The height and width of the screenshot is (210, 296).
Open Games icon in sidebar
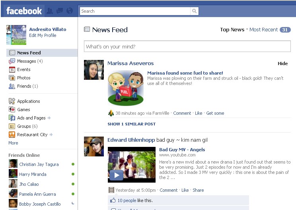click(12, 110)
